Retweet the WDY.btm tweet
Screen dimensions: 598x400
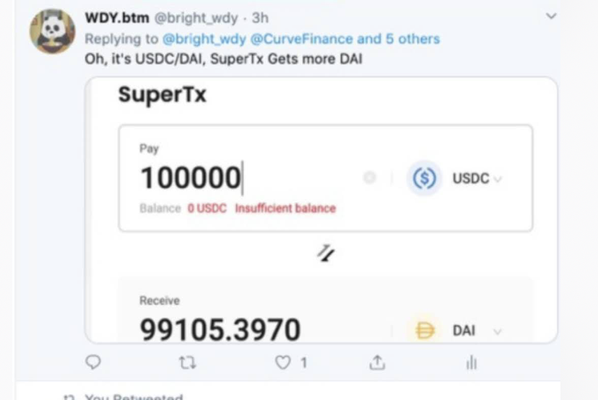coord(188,362)
